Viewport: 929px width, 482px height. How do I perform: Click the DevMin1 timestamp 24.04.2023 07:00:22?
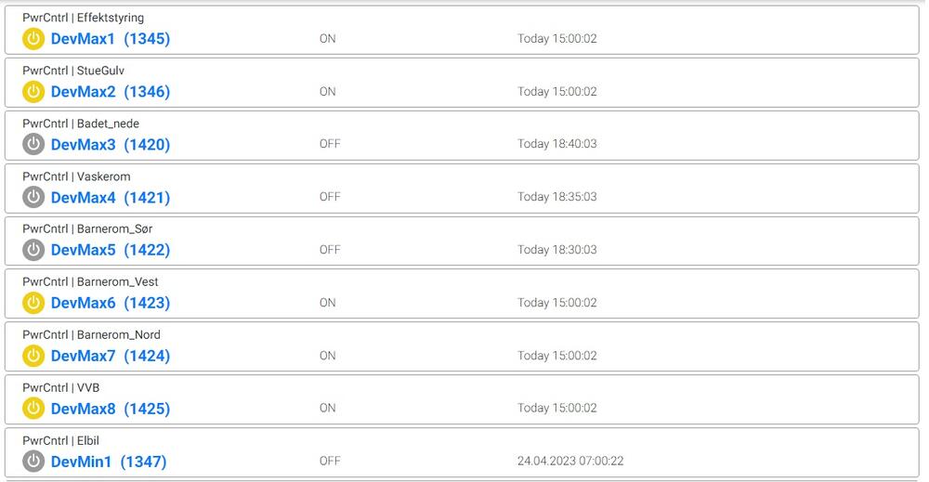(x=570, y=461)
